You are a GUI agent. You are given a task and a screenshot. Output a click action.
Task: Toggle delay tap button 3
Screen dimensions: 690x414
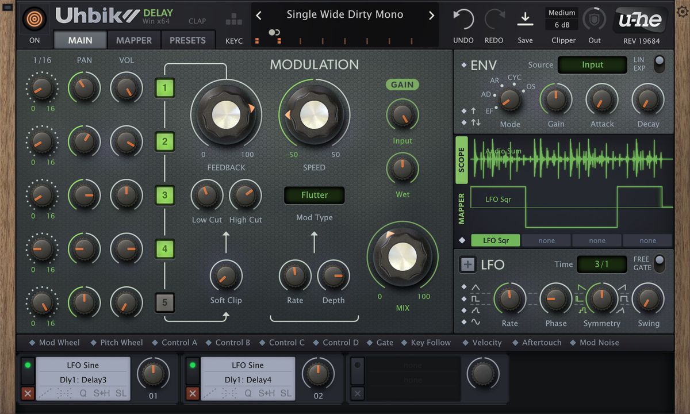pos(164,195)
